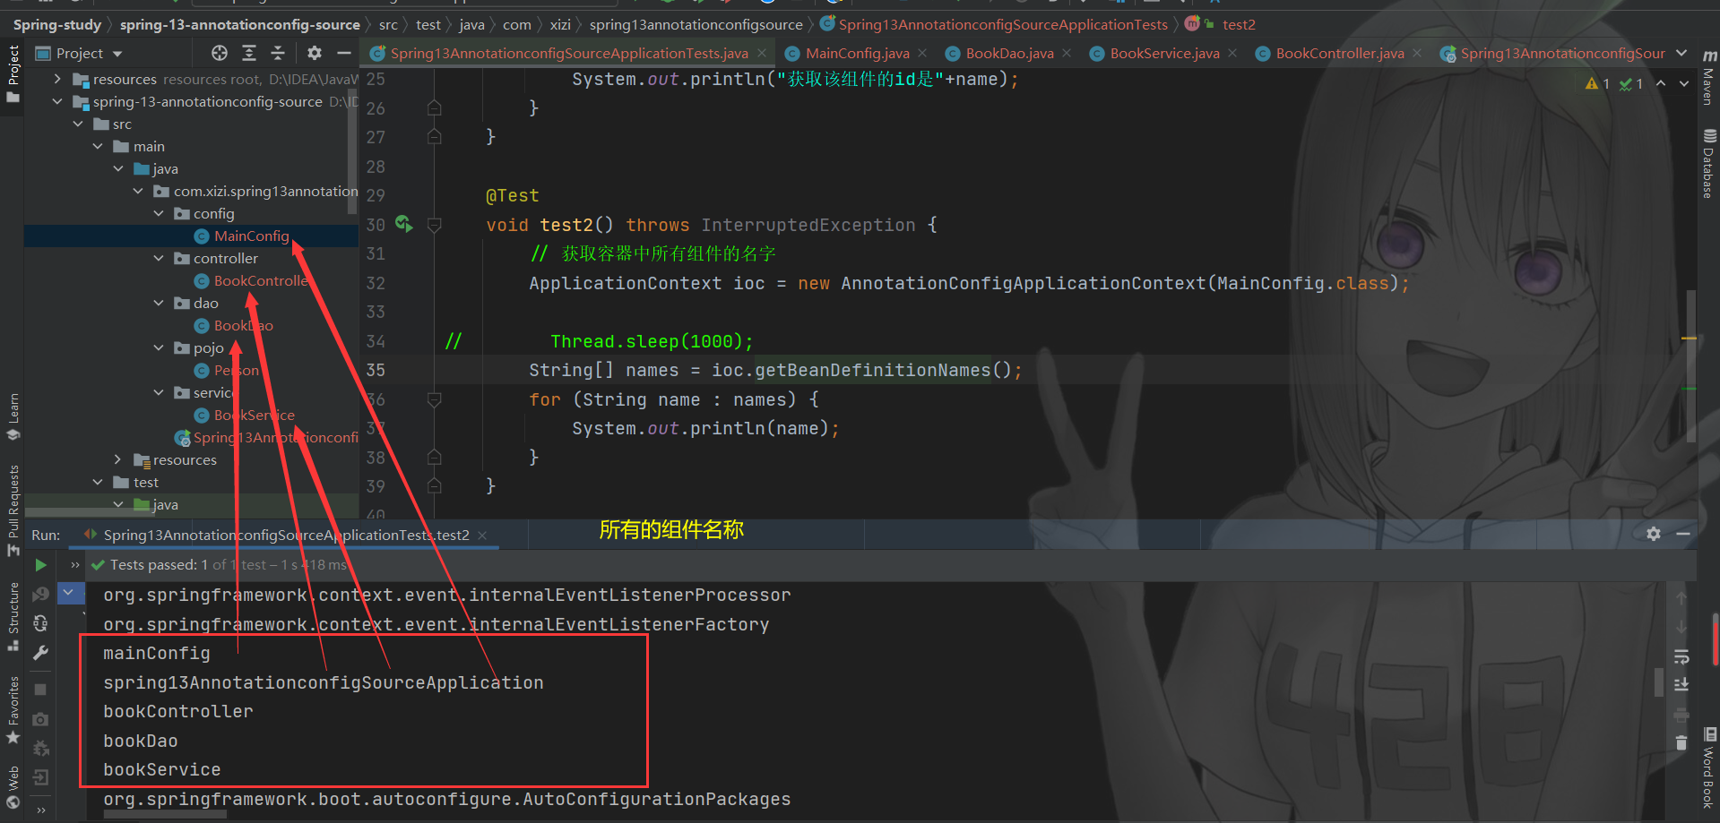The width and height of the screenshot is (1720, 823).
Task: Click the run test gutter icon on line 30
Action: pos(404,224)
